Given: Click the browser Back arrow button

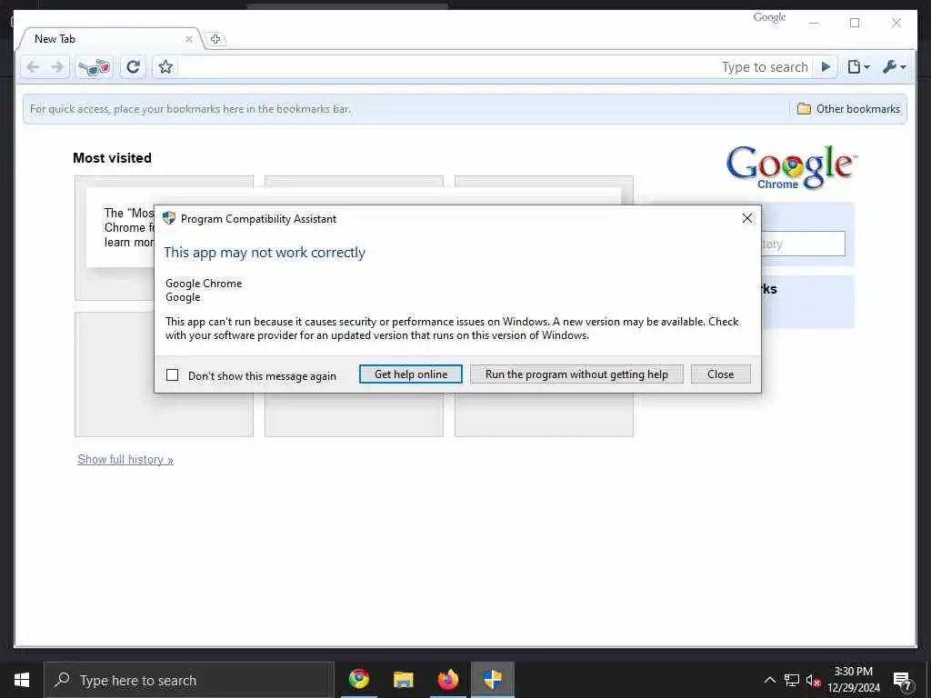Looking at the screenshot, I should pos(34,67).
